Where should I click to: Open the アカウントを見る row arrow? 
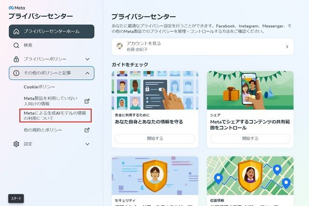287,47
